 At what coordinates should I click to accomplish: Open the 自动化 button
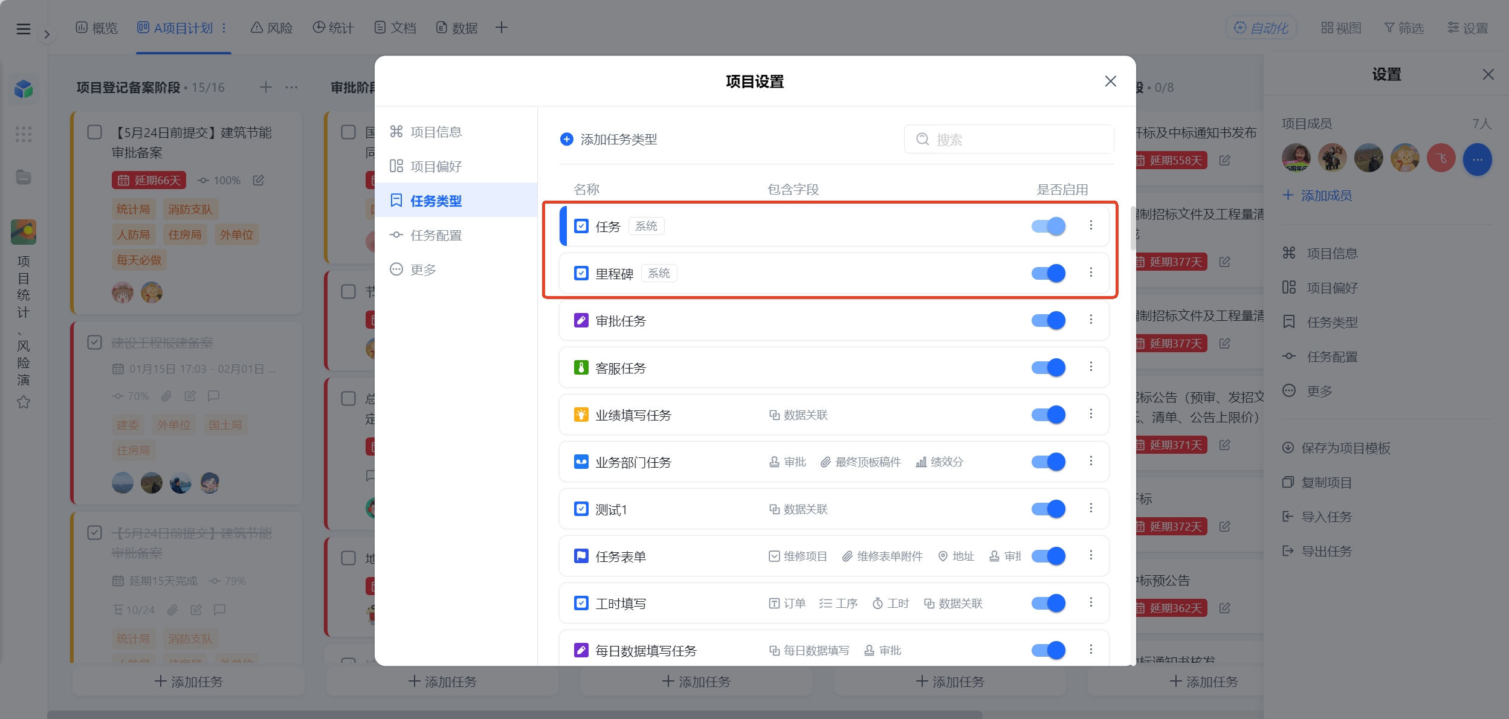coord(1261,28)
